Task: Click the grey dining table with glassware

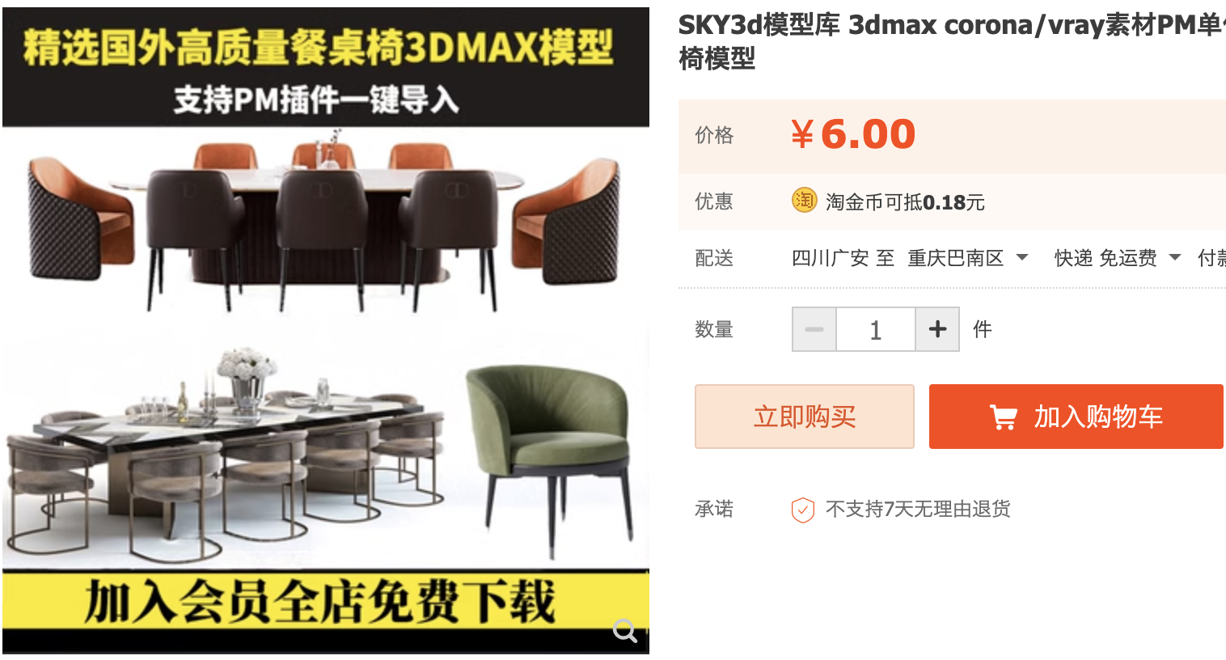Action: click(x=226, y=453)
